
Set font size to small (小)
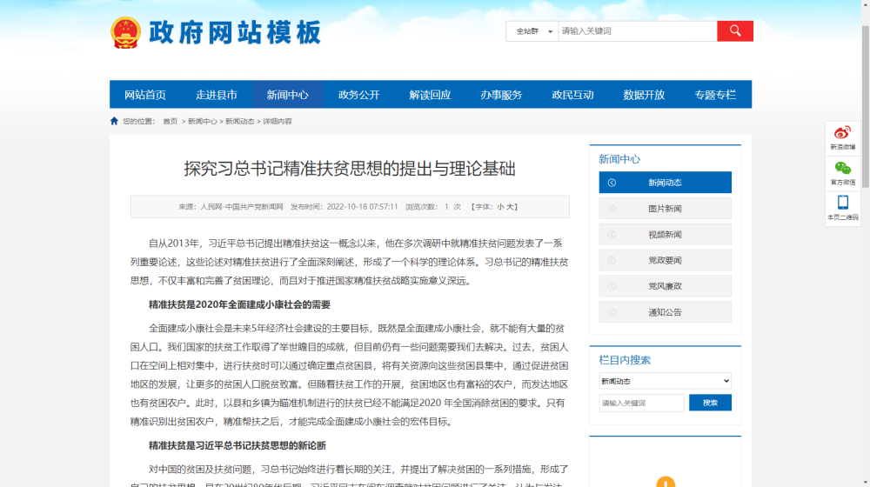pyautogui.click(x=500, y=207)
